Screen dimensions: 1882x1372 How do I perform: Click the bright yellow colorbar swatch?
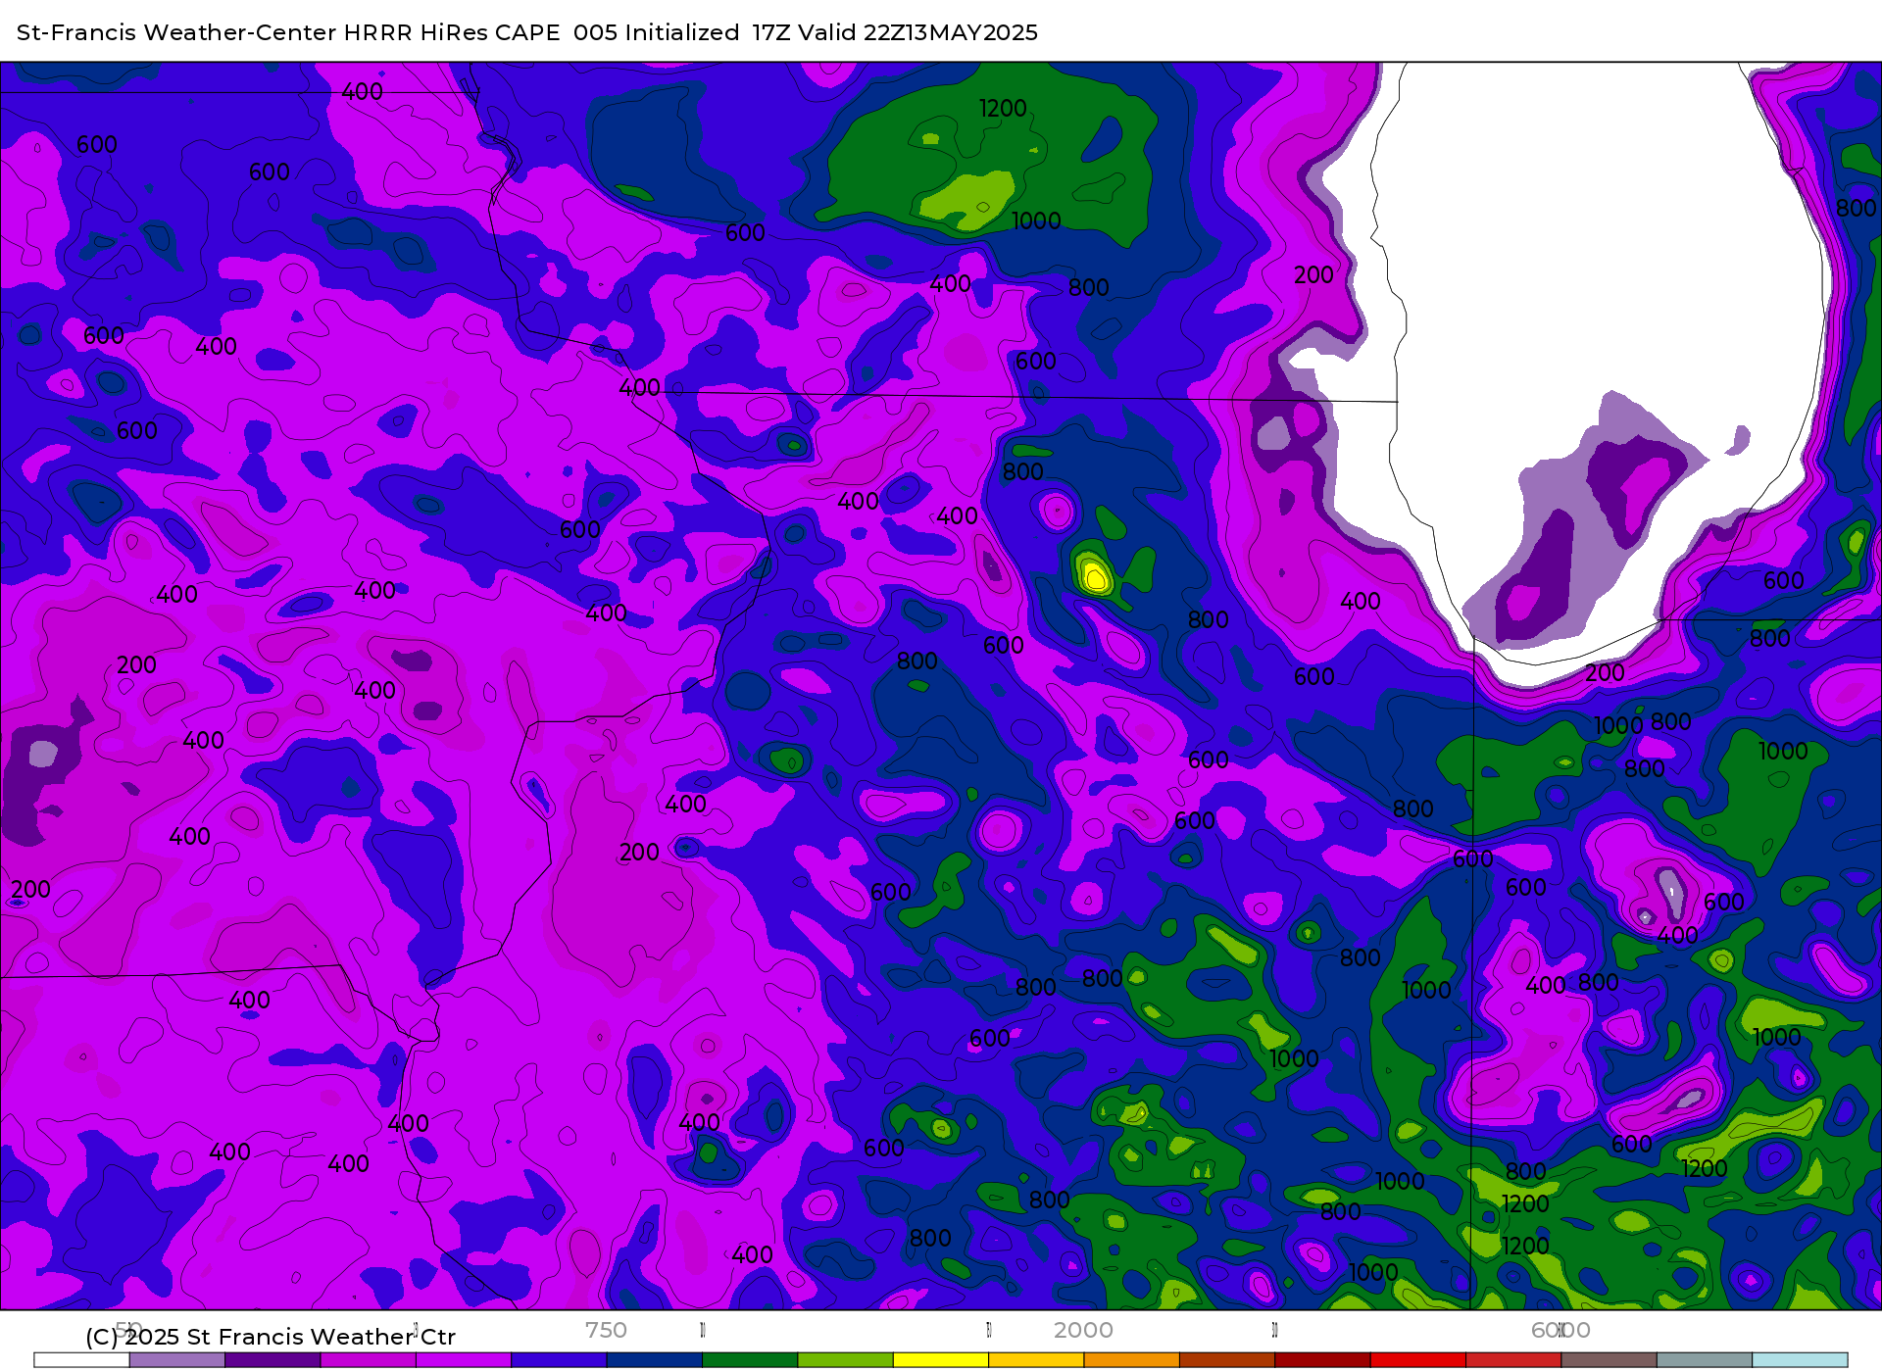[941, 1360]
